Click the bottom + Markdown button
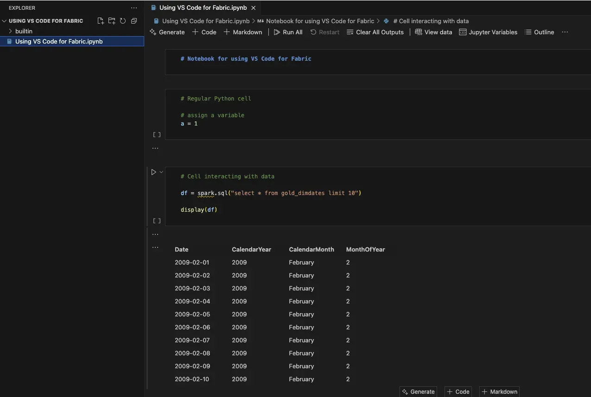The height and width of the screenshot is (397, 591). (499, 391)
